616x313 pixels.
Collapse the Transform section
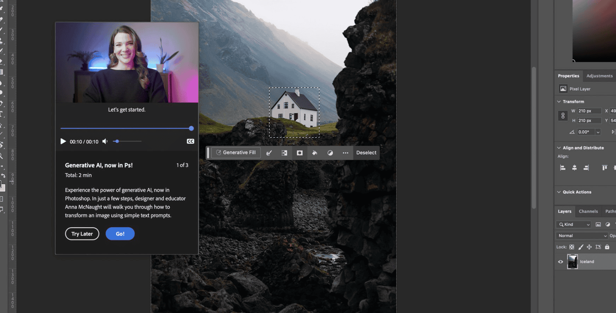tap(559, 102)
